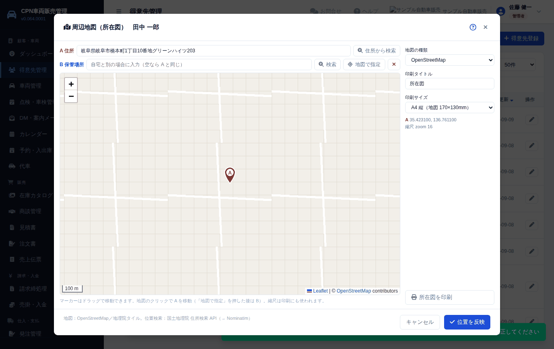Clear the B 保管場所 location with the red X
This screenshot has height=349, width=554.
[x=394, y=65]
